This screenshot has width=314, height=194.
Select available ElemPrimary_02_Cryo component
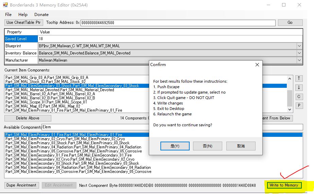coord(65,139)
